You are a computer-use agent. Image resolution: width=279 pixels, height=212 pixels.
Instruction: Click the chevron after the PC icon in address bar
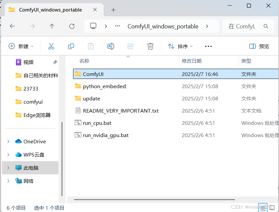pos(106,26)
